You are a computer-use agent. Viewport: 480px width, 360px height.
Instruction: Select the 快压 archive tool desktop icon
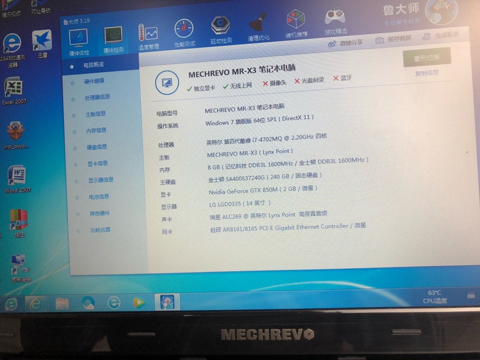click(19, 223)
